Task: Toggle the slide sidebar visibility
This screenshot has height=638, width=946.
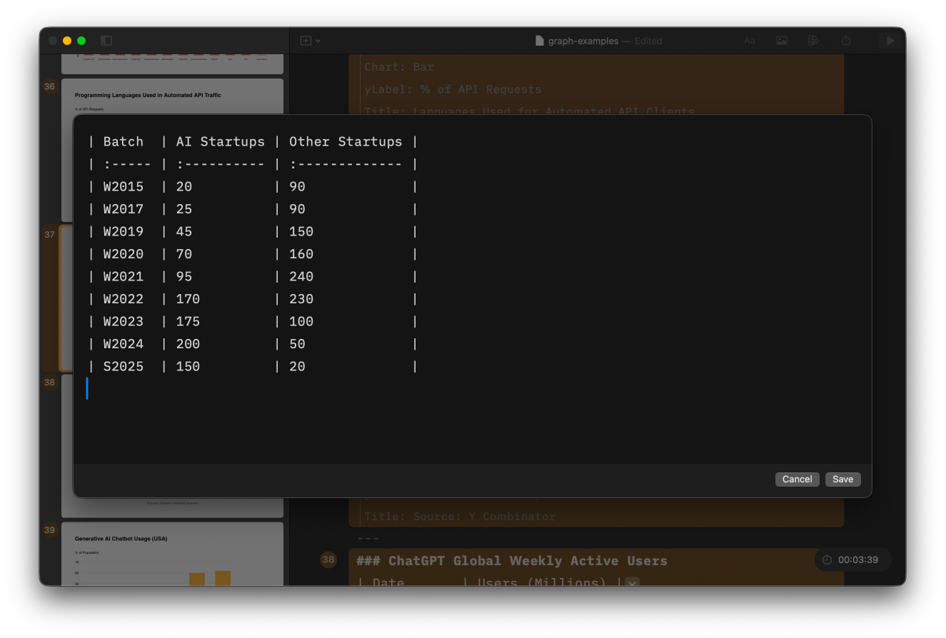Action: tap(106, 41)
